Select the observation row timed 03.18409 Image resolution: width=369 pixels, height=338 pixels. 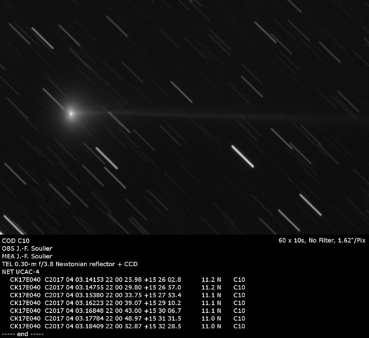click(x=127, y=326)
